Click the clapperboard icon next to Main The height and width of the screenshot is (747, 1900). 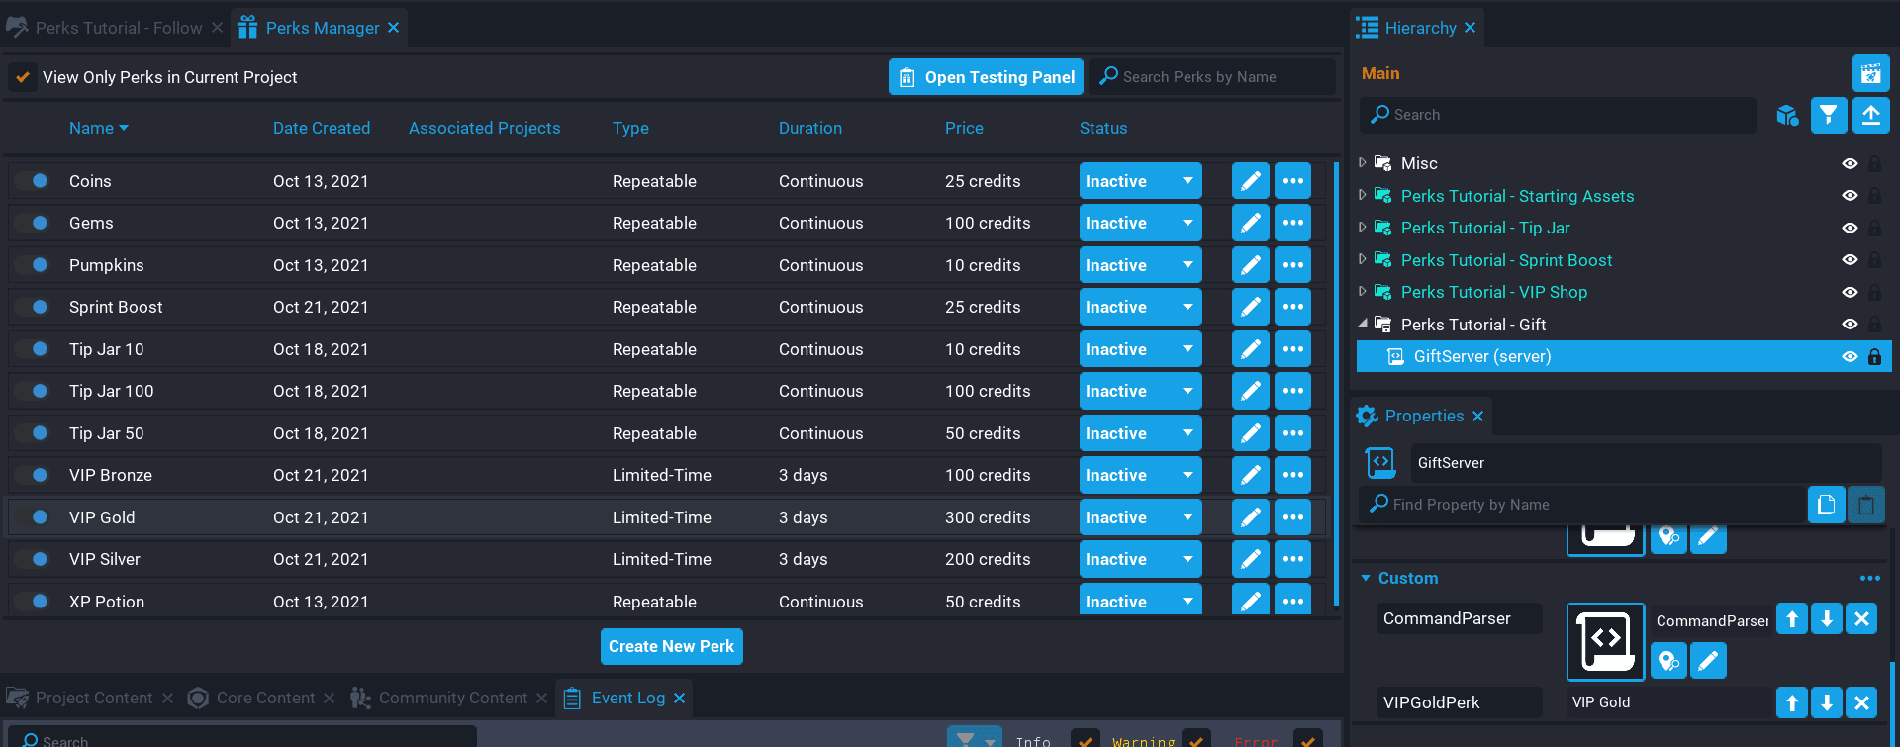coord(1870,73)
